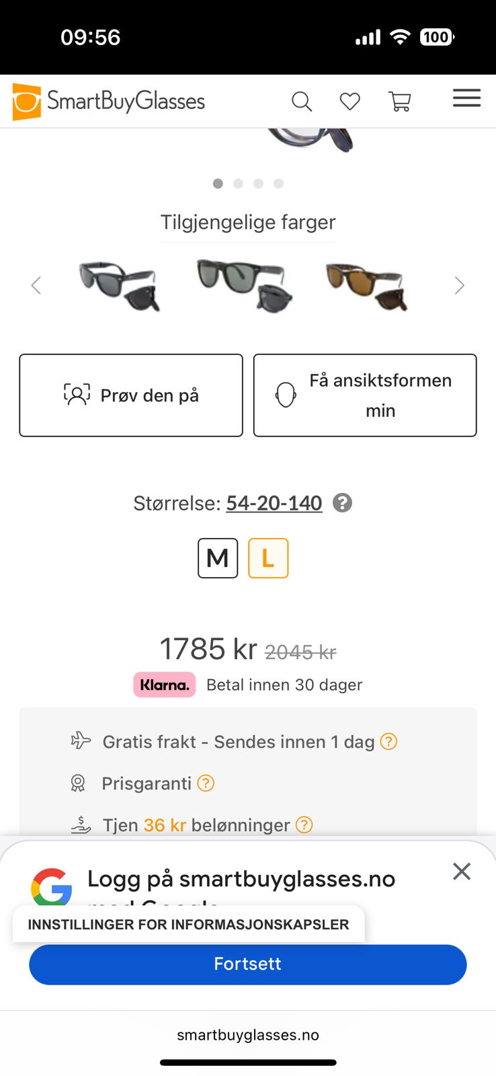Select size M
Viewport: 496px width, 1076px height.
coord(218,558)
